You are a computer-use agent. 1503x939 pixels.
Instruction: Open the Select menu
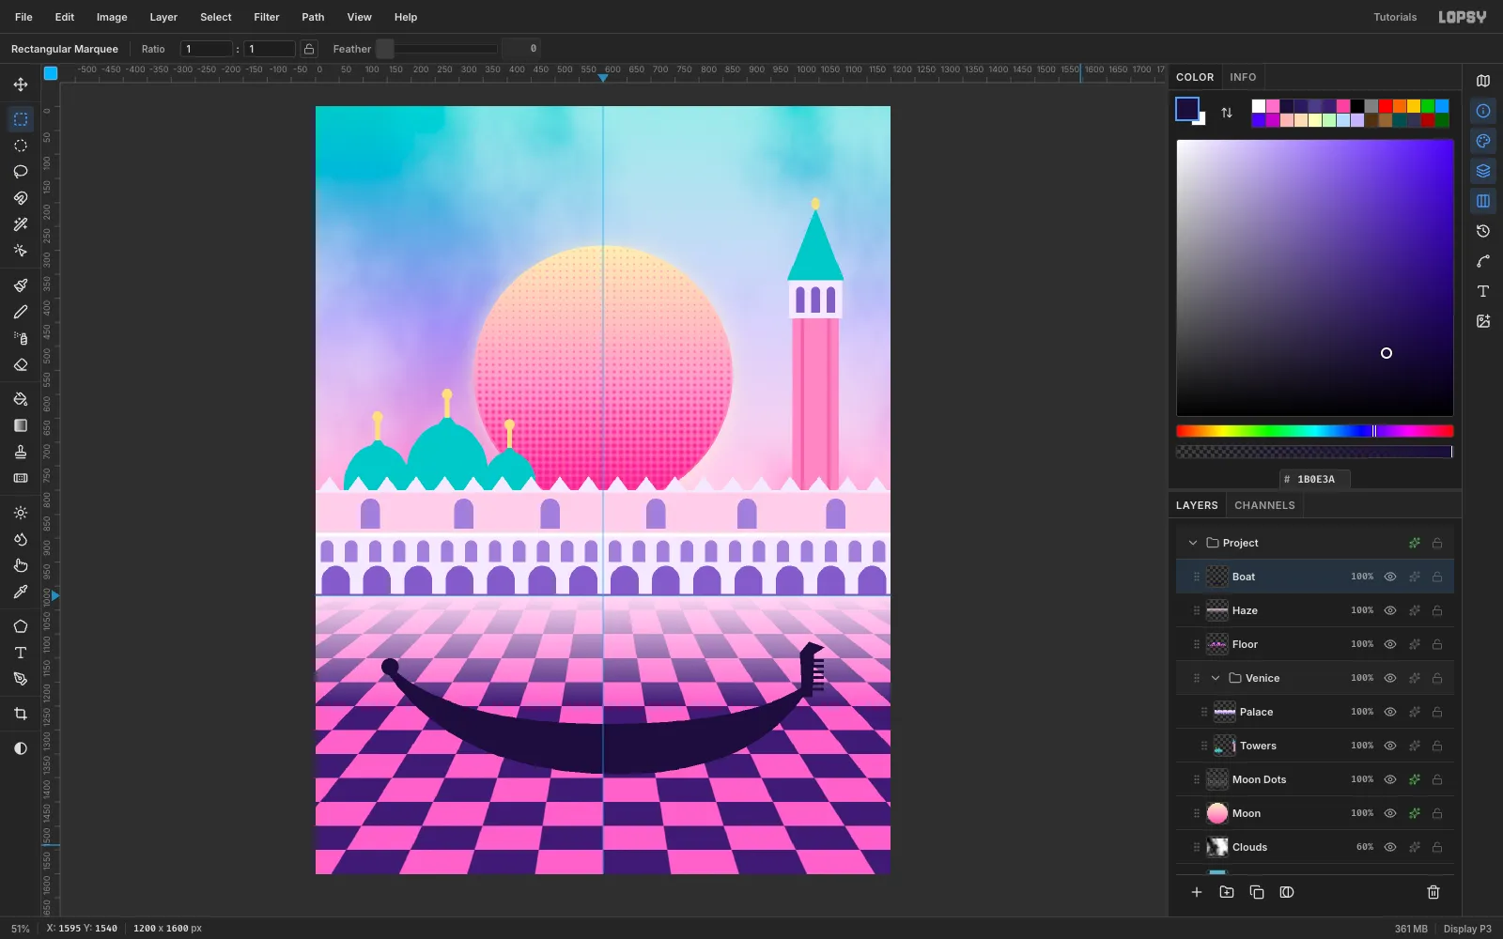coord(216,17)
